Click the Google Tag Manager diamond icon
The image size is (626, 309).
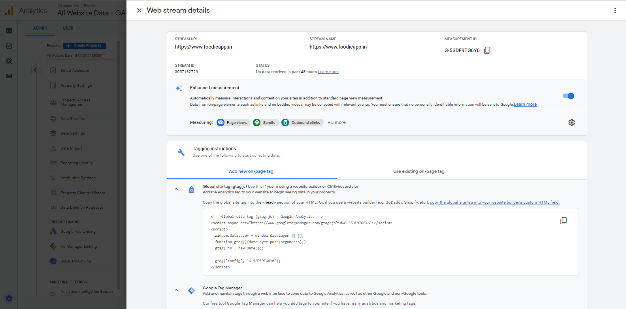(x=191, y=291)
